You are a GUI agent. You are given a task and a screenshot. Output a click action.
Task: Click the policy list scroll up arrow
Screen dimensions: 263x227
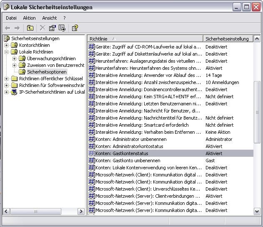tap(257, 39)
